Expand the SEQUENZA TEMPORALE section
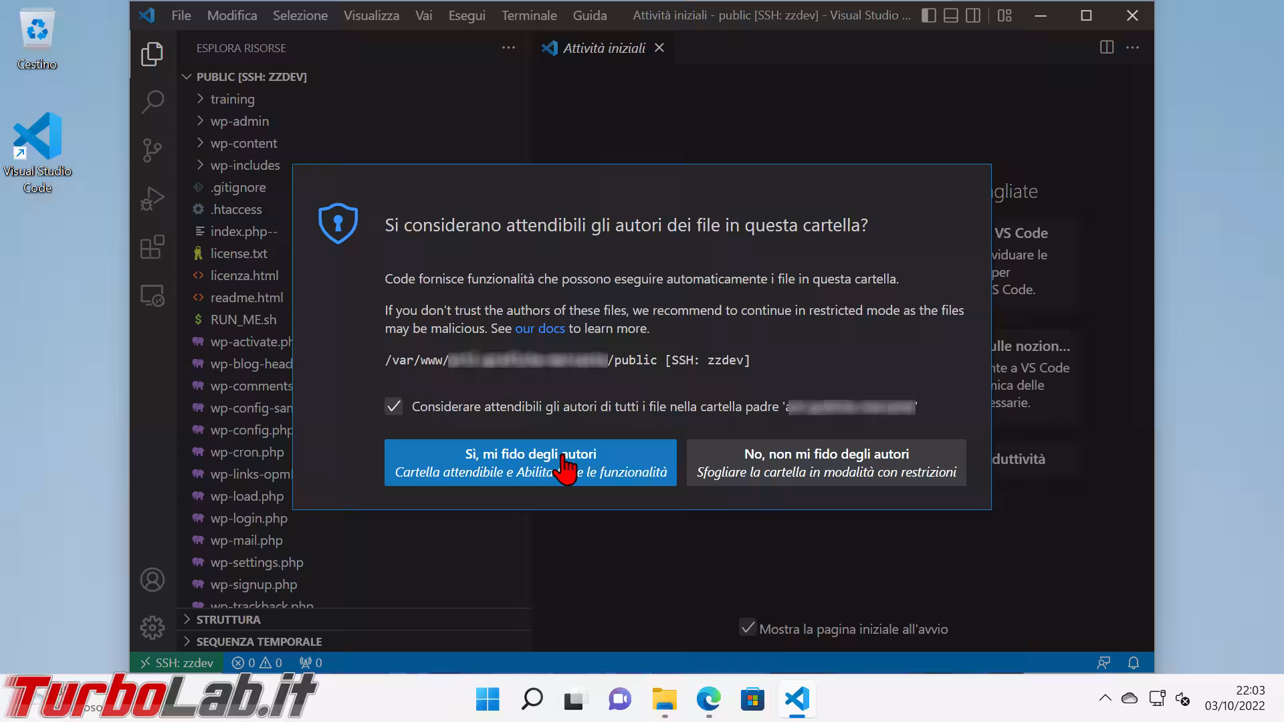Screen dimensions: 1284x722 [258, 641]
